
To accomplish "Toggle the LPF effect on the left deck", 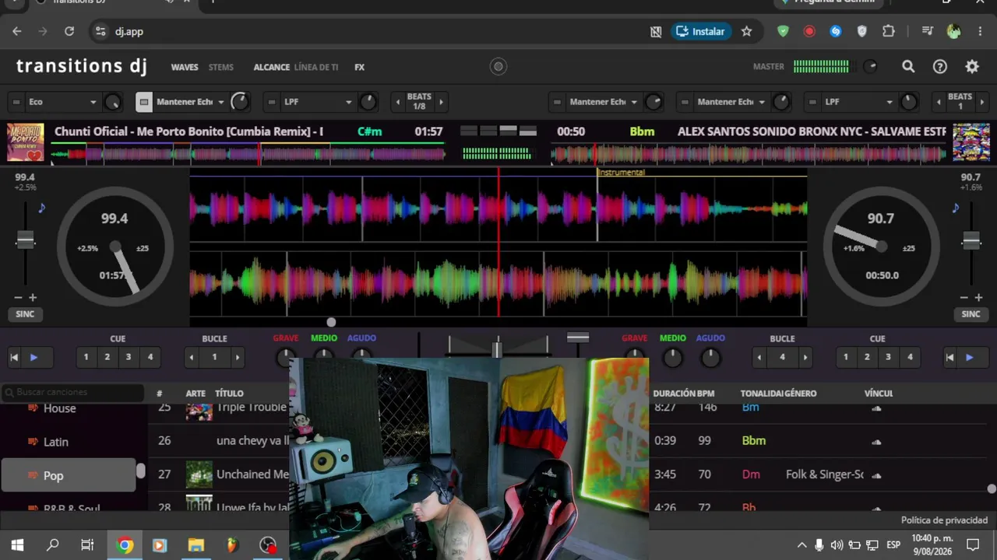I will tap(271, 102).
